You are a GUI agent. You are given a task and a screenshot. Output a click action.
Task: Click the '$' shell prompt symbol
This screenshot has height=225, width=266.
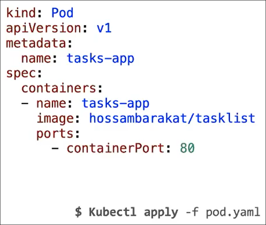coord(79,212)
